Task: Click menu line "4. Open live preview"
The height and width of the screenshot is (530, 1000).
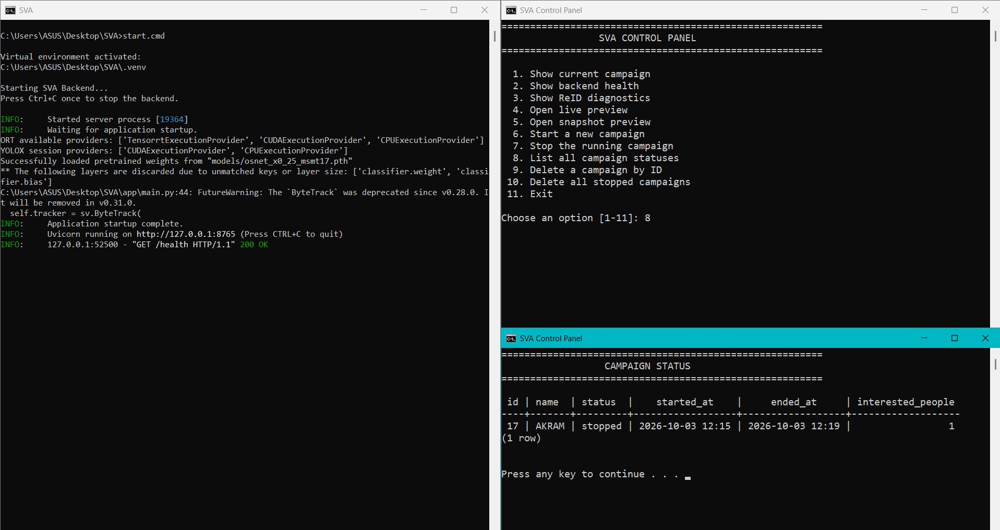Action: (570, 110)
